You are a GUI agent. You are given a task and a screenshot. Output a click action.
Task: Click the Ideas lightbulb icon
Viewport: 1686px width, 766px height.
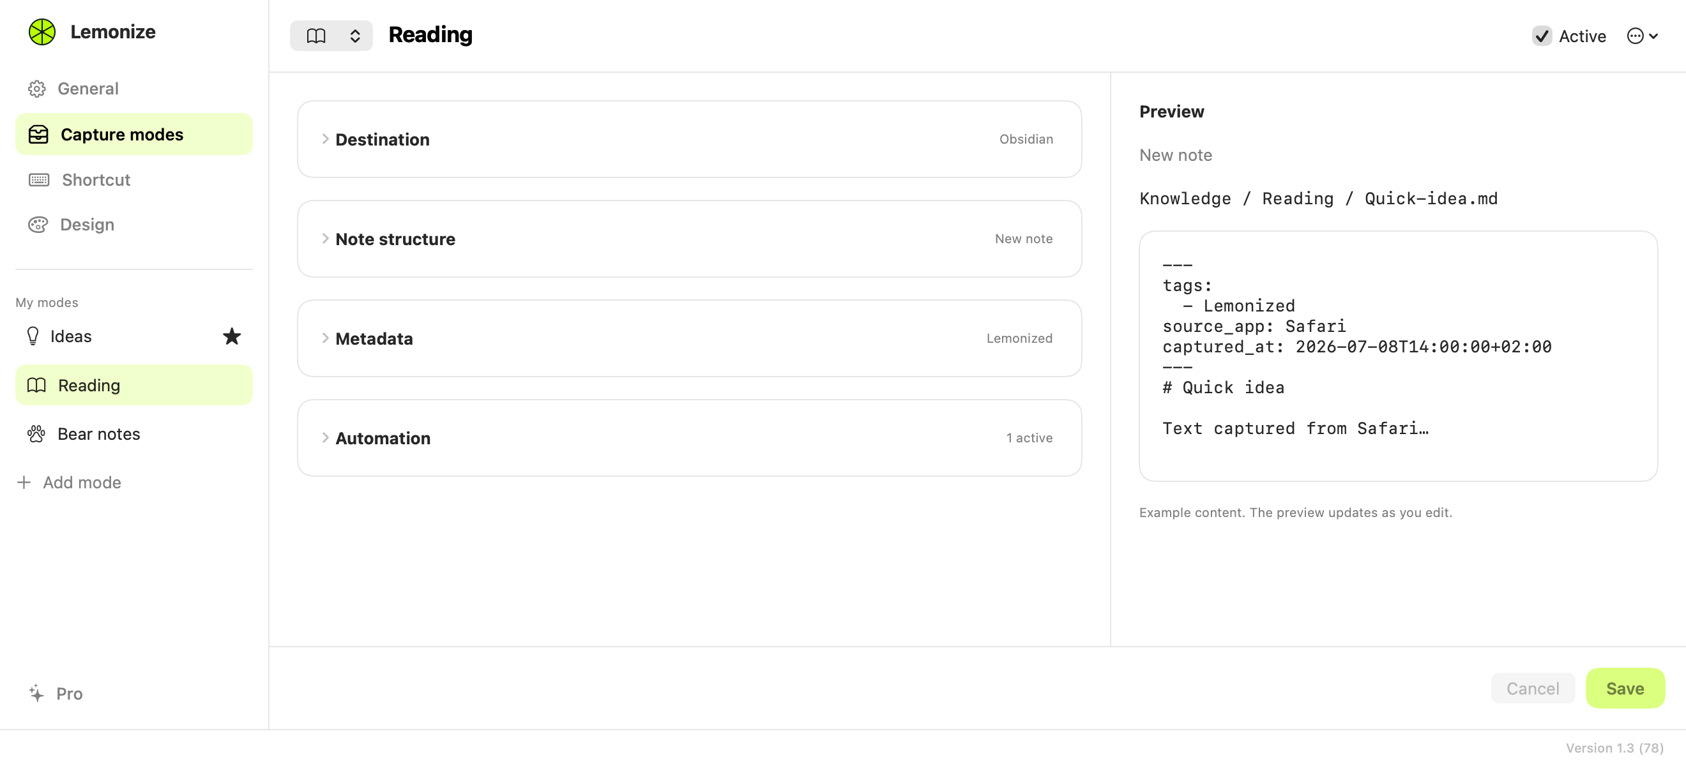click(33, 336)
